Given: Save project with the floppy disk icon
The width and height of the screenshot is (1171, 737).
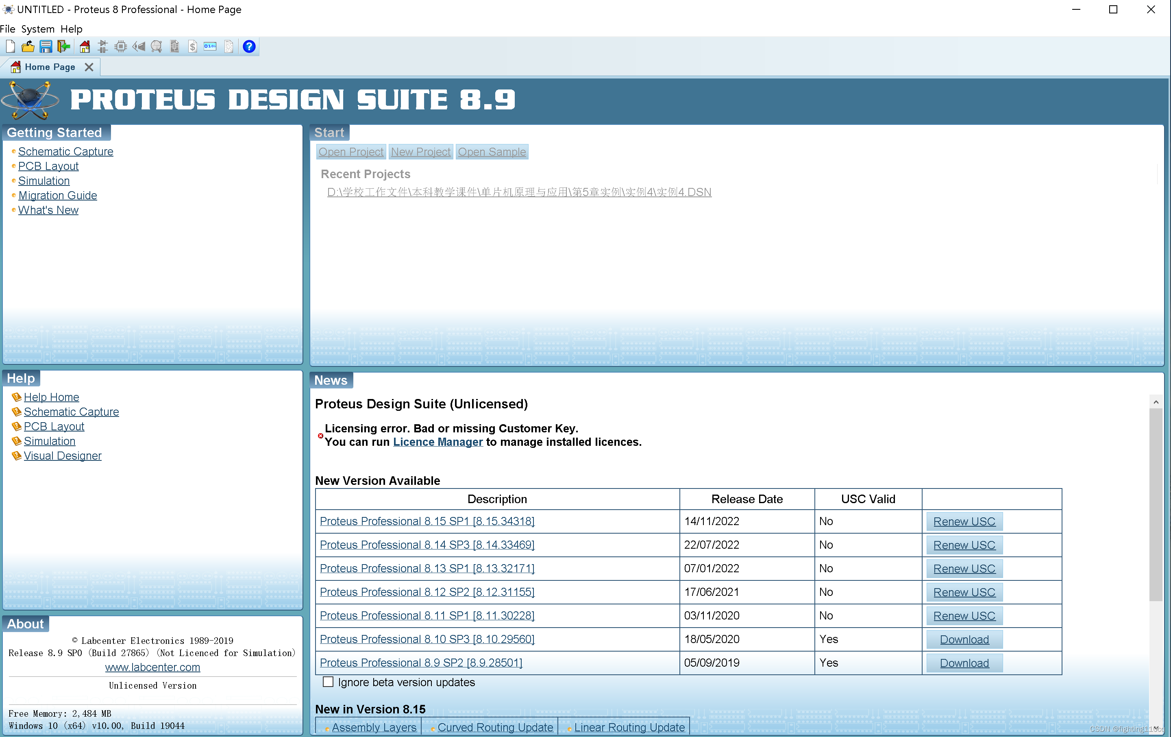Looking at the screenshot, I should click(x=46, y=47).
